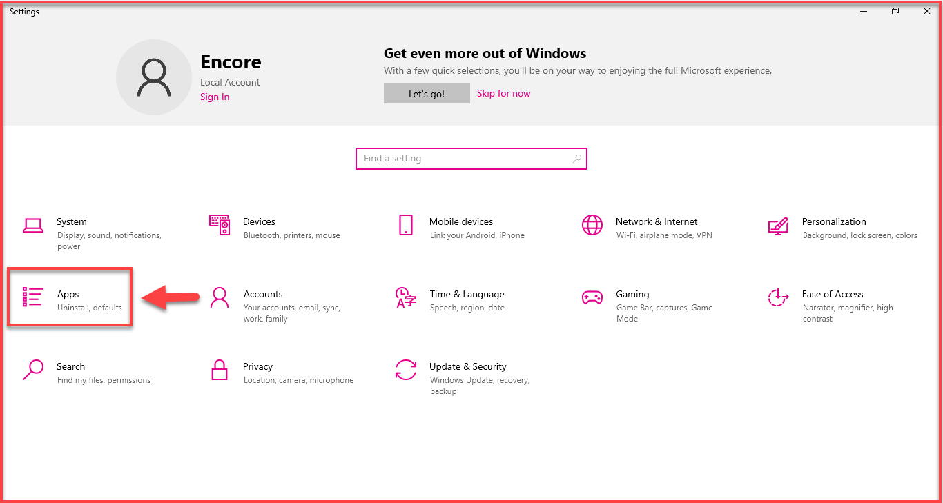Image resolution: width=943 pixels, height=503 pixels.
Task: Open Network & Internet globe icon
Action: coord(592,225)
